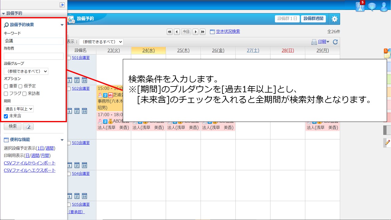The height and width of the screenshot is (220, 391).
Task: Switch to 設備群1日 view
Action: point(287,19)
